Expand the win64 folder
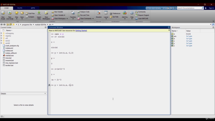This screenshot has width=215, height=121. [1, 43]
